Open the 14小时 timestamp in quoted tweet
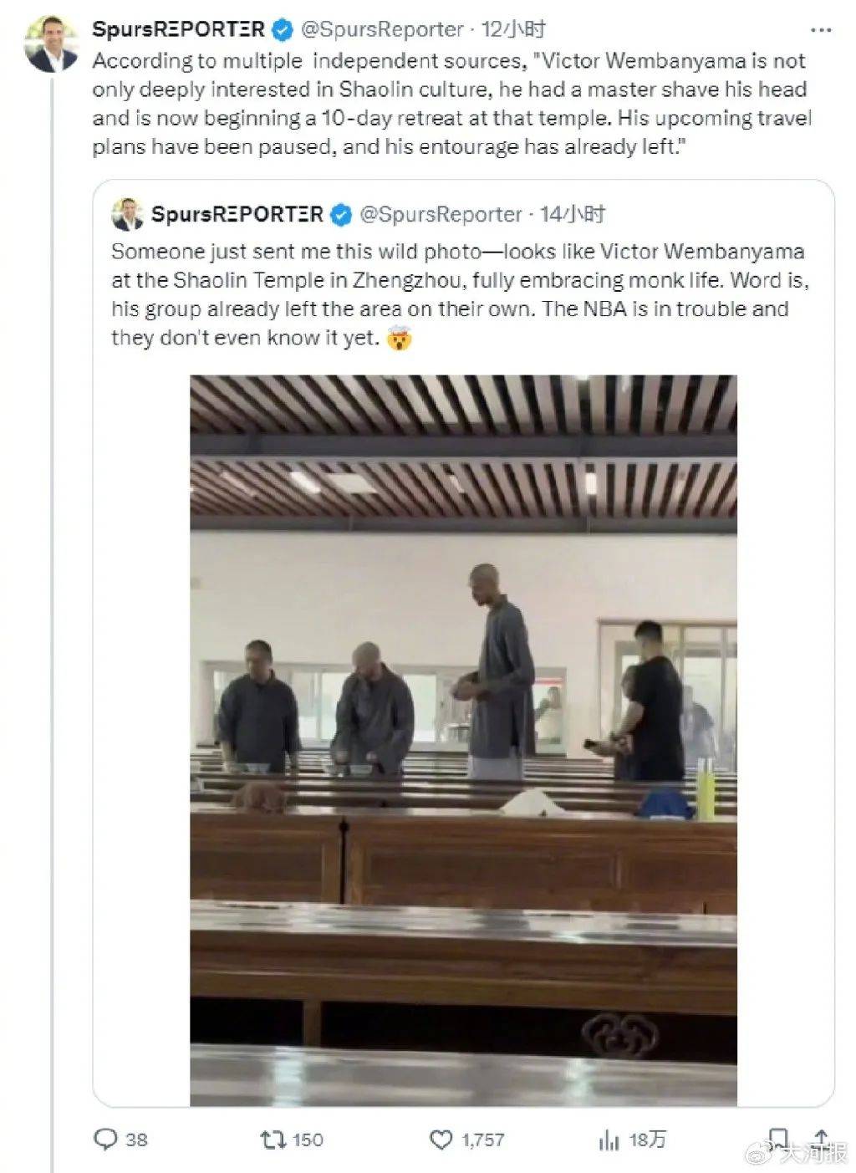The height and width of the screenshot is (1173, 856). [574, 215]
